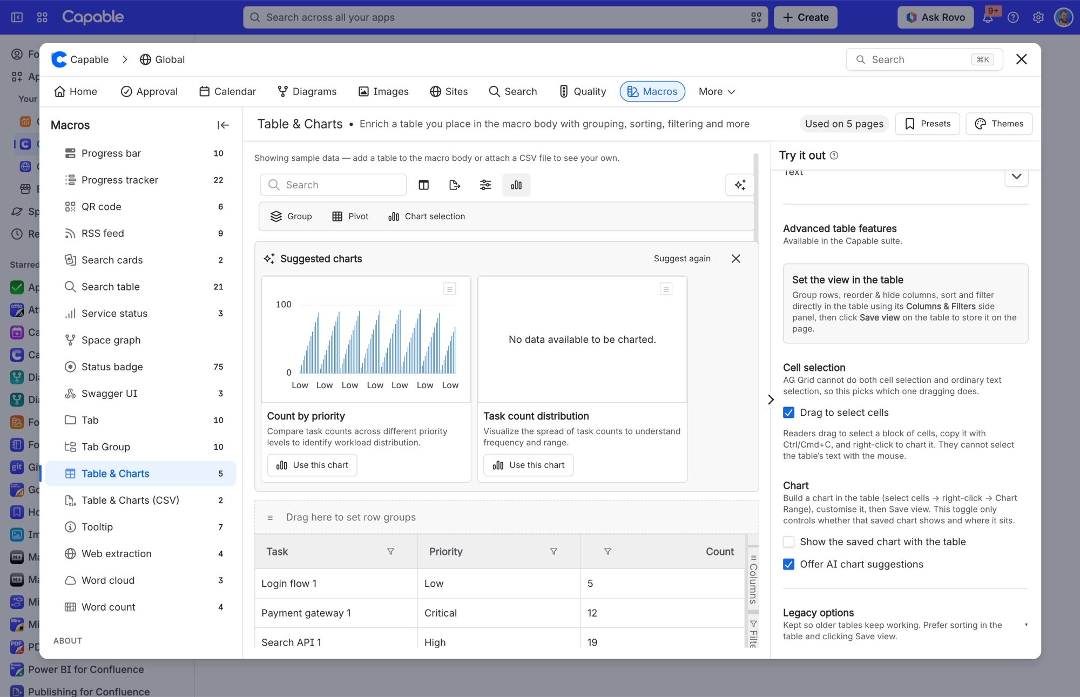Check Show the saved chart with the table
The height and width of the screenshot is (697, 1080).
coord(789,542)
